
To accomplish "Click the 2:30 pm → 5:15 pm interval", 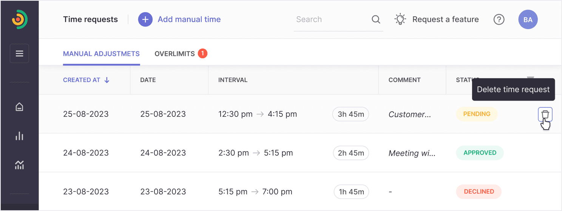I will [x=256, y=153].
